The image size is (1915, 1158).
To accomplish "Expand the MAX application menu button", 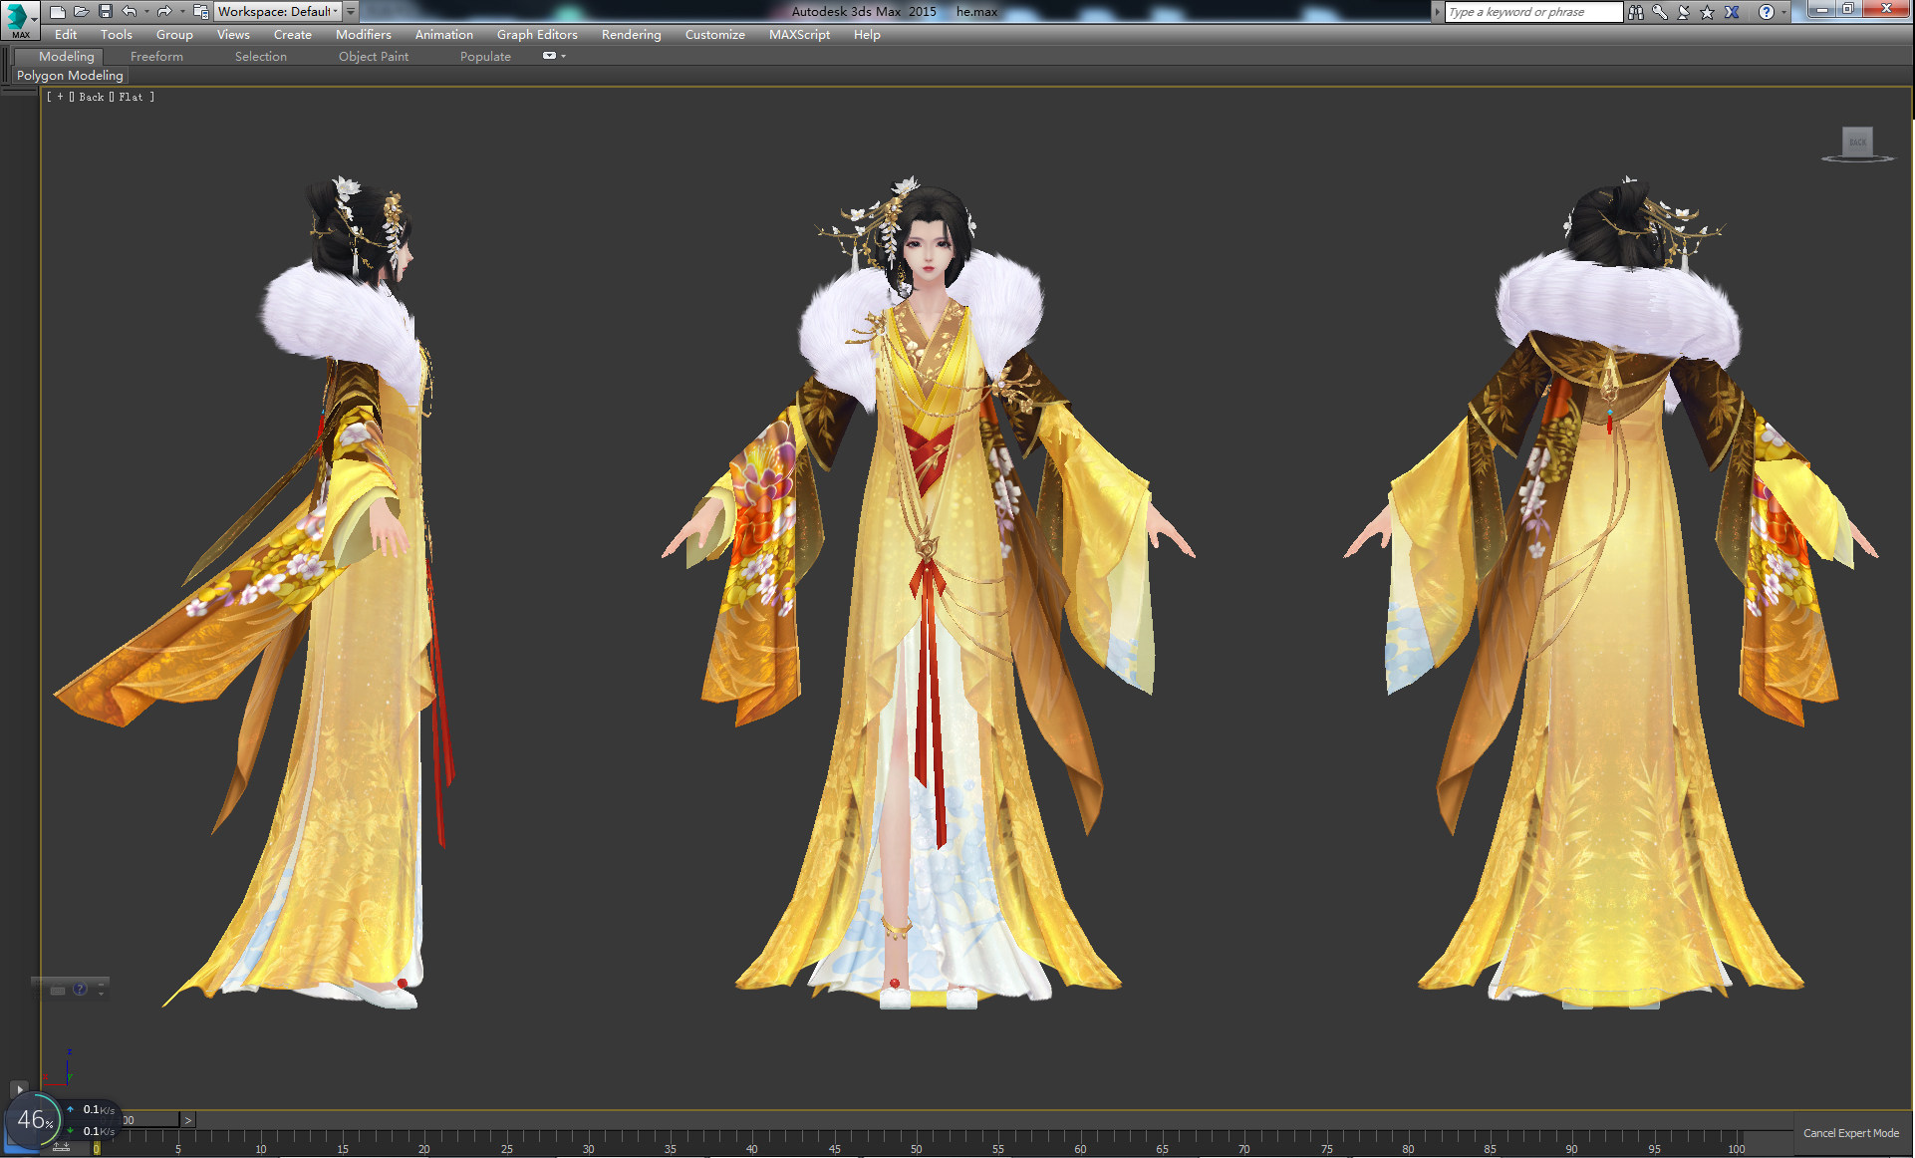I will (x=20, y=19).
